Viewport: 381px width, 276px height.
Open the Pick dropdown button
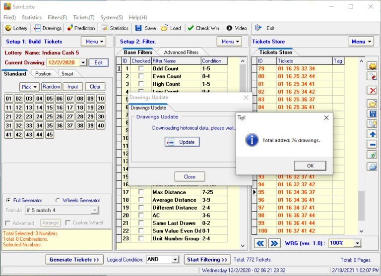click(x=29, y=87)
